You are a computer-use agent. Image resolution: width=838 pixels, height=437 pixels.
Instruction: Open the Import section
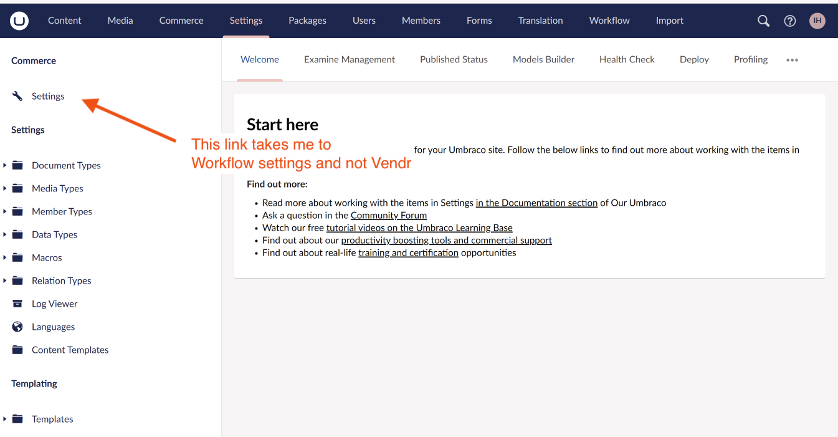(670, 21)
